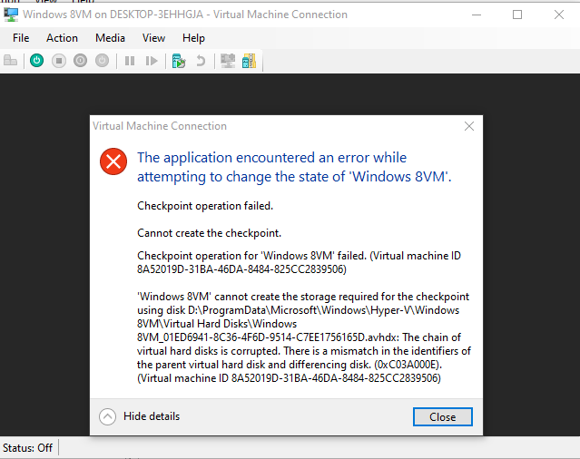Image resolution: width=580 pixels, height=459 pixels.
Task: Open the Help menu
Action: 193,38
